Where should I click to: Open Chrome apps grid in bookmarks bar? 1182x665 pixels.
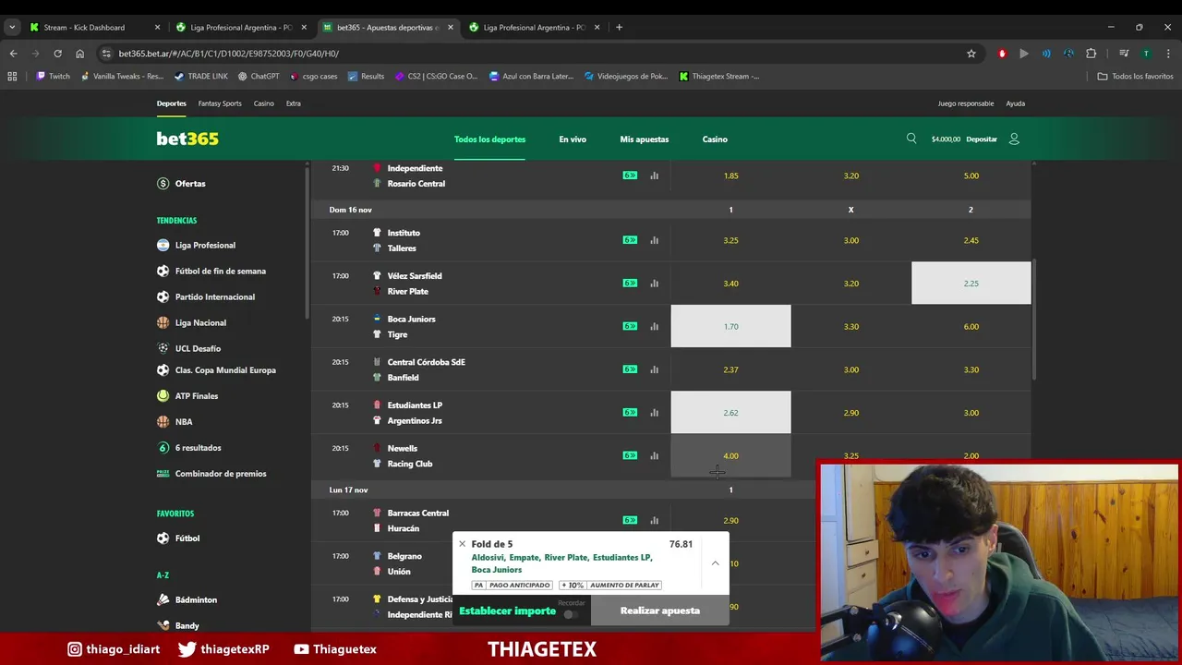click(x=12, y=77)
